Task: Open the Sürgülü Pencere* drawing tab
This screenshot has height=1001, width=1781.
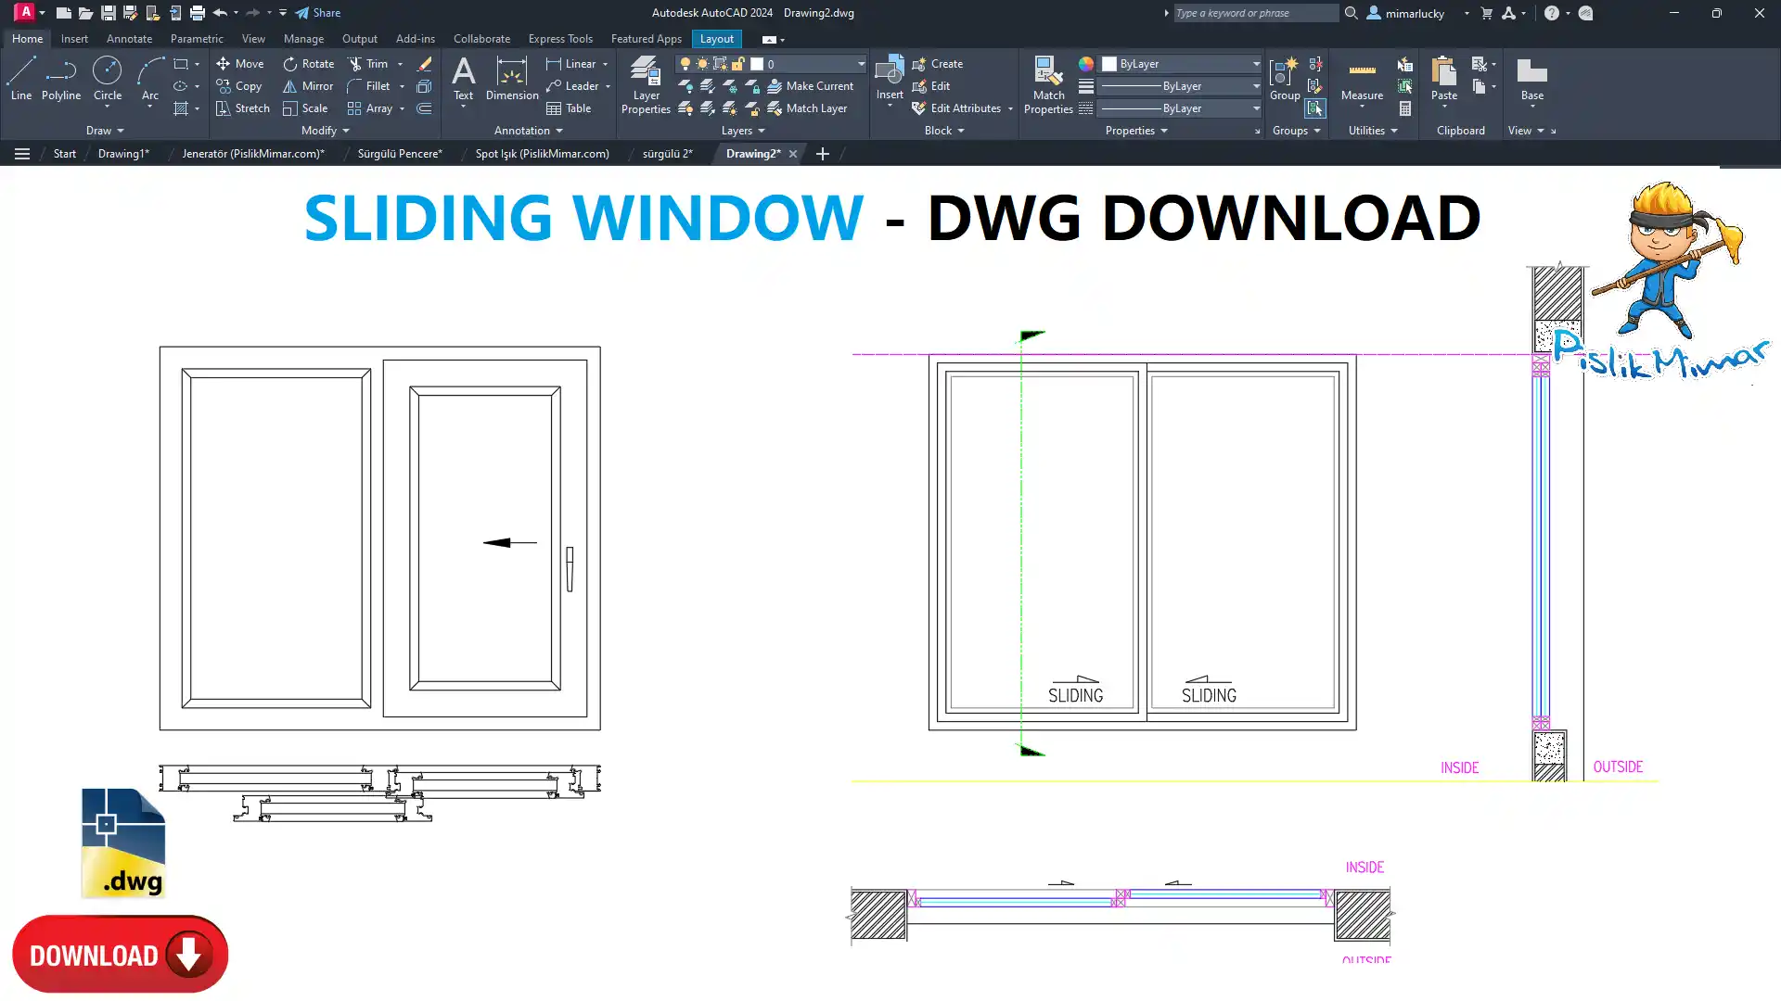Action: [400, 154]
